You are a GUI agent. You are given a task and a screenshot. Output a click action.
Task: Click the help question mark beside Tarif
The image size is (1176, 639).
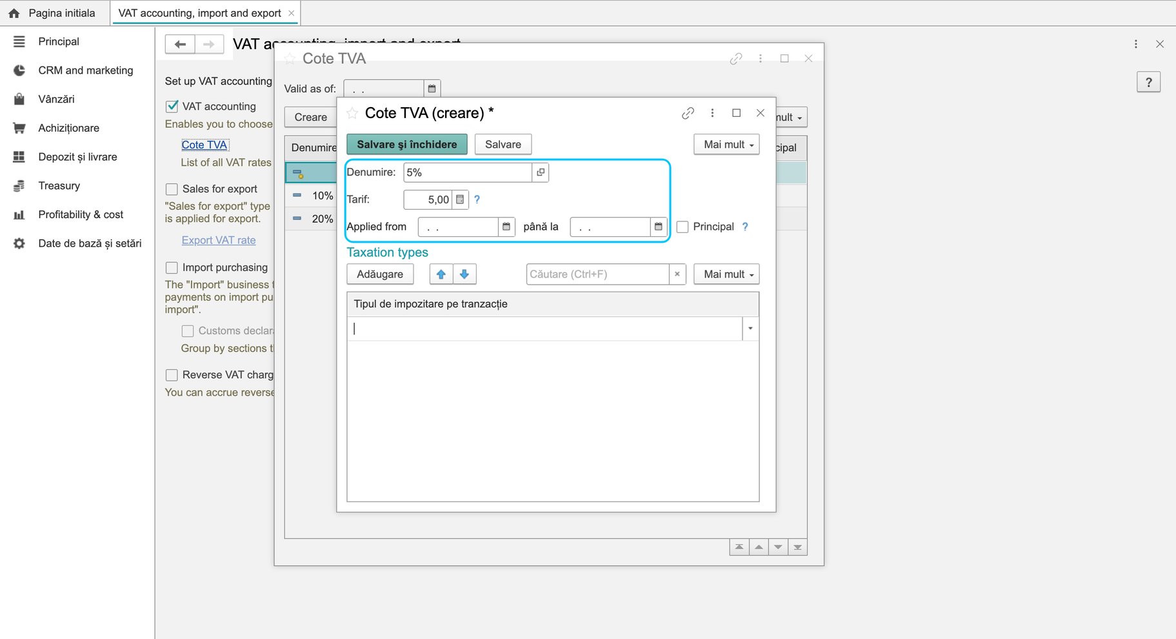477,199
